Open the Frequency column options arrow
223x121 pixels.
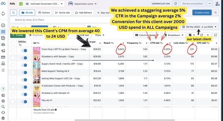pyautogui.click(x=146, y=43)
